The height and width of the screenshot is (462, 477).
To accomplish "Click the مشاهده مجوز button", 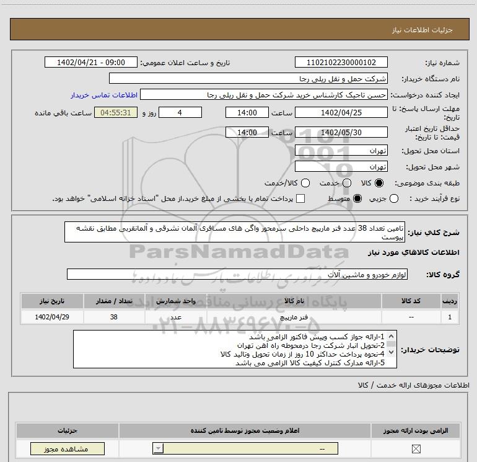I will tap(68, 449).
